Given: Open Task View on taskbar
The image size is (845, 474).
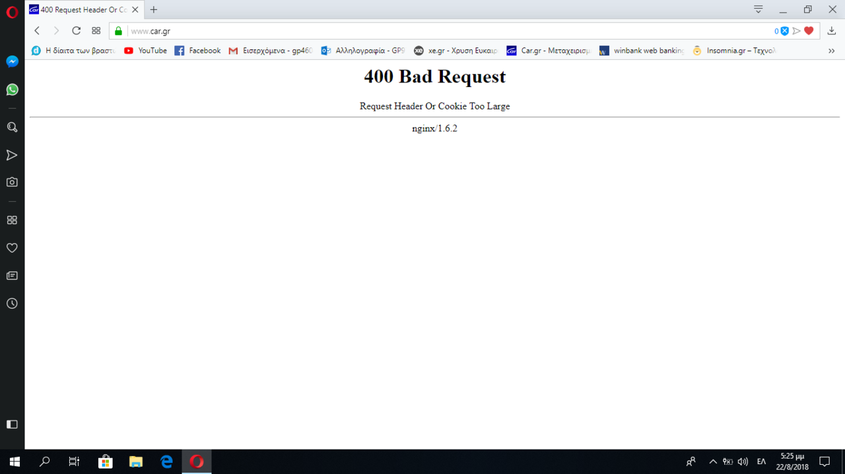Looking at the screenshot, I should [x=74, y=461].
